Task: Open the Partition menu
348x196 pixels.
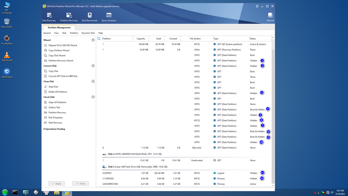Action: [x=74, y=33]
